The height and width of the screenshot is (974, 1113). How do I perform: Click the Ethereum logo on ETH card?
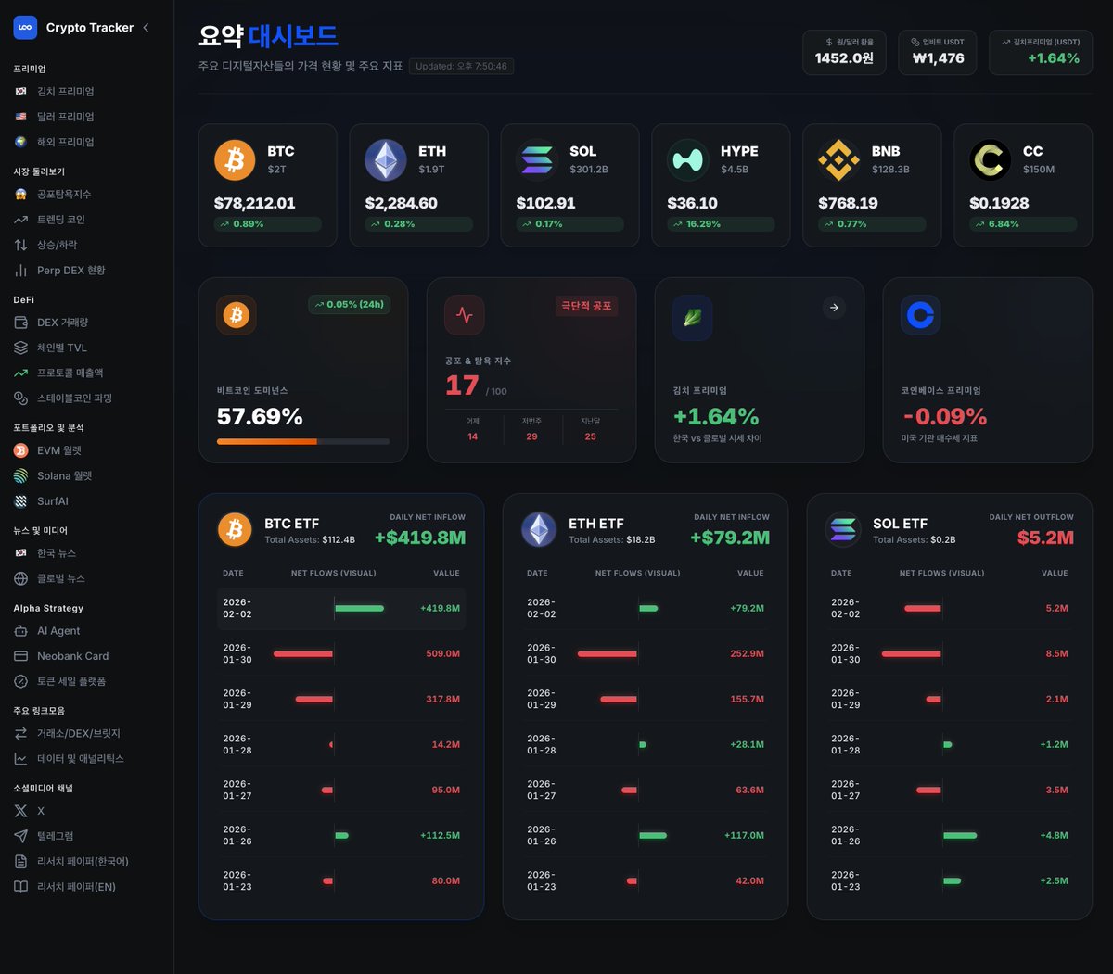point(385,160)
